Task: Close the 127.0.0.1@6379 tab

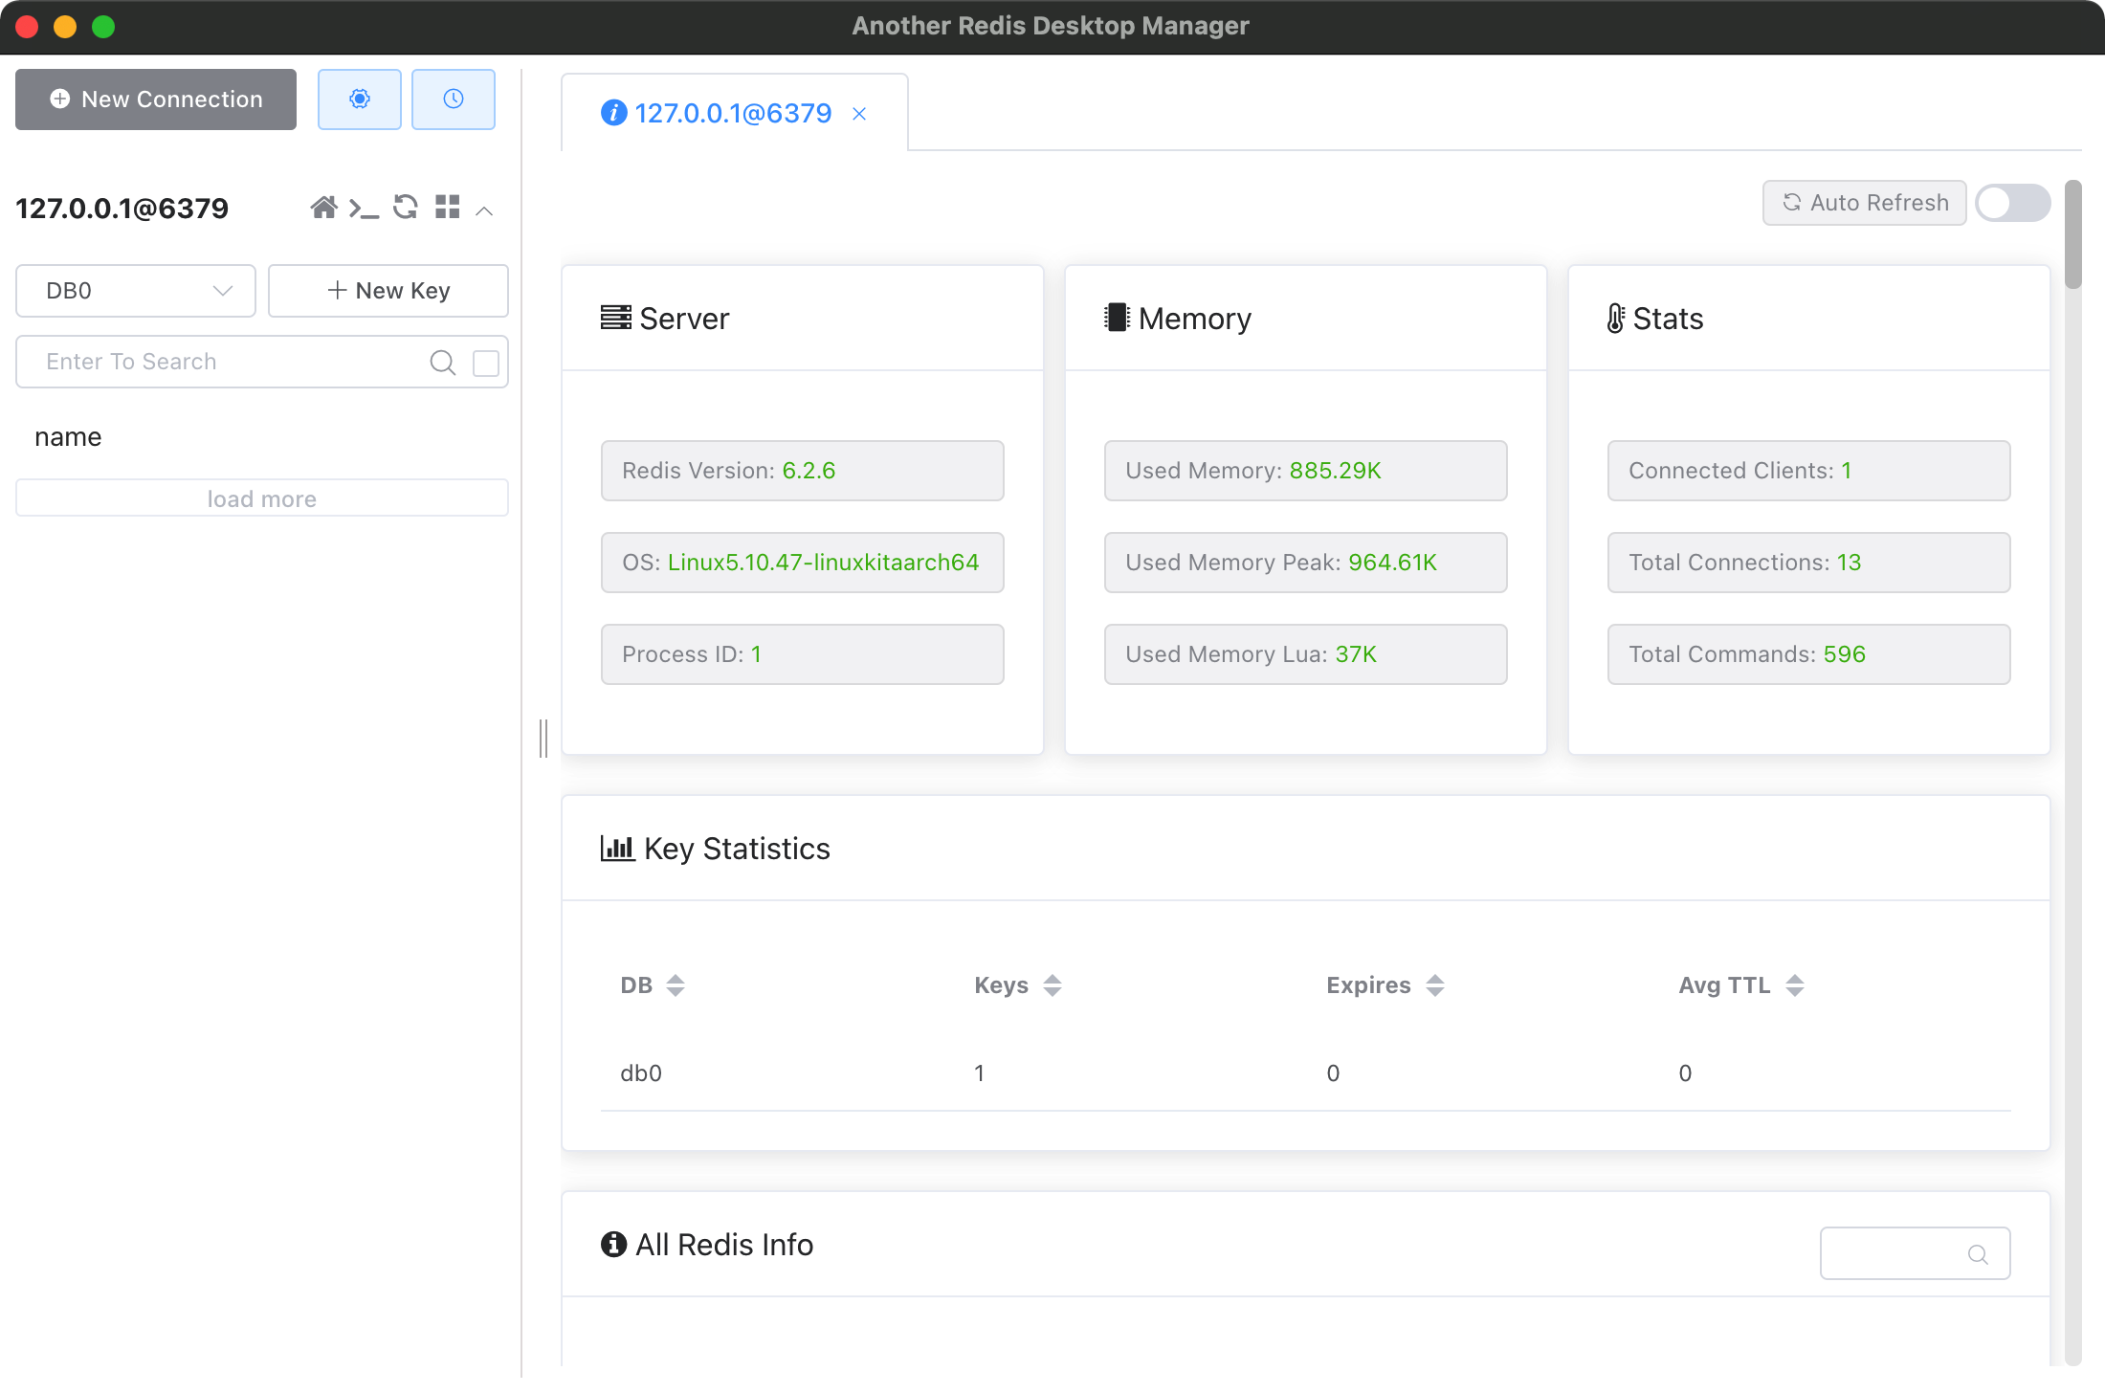Action: coord(859,114)
